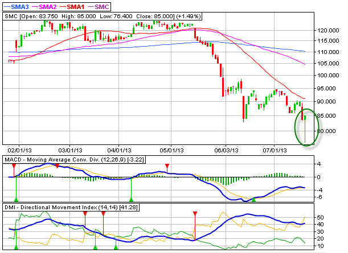This screenshot has width=348, height=253.
Task: Click the SMA3 blue legend entry
Action: [18, 6]
